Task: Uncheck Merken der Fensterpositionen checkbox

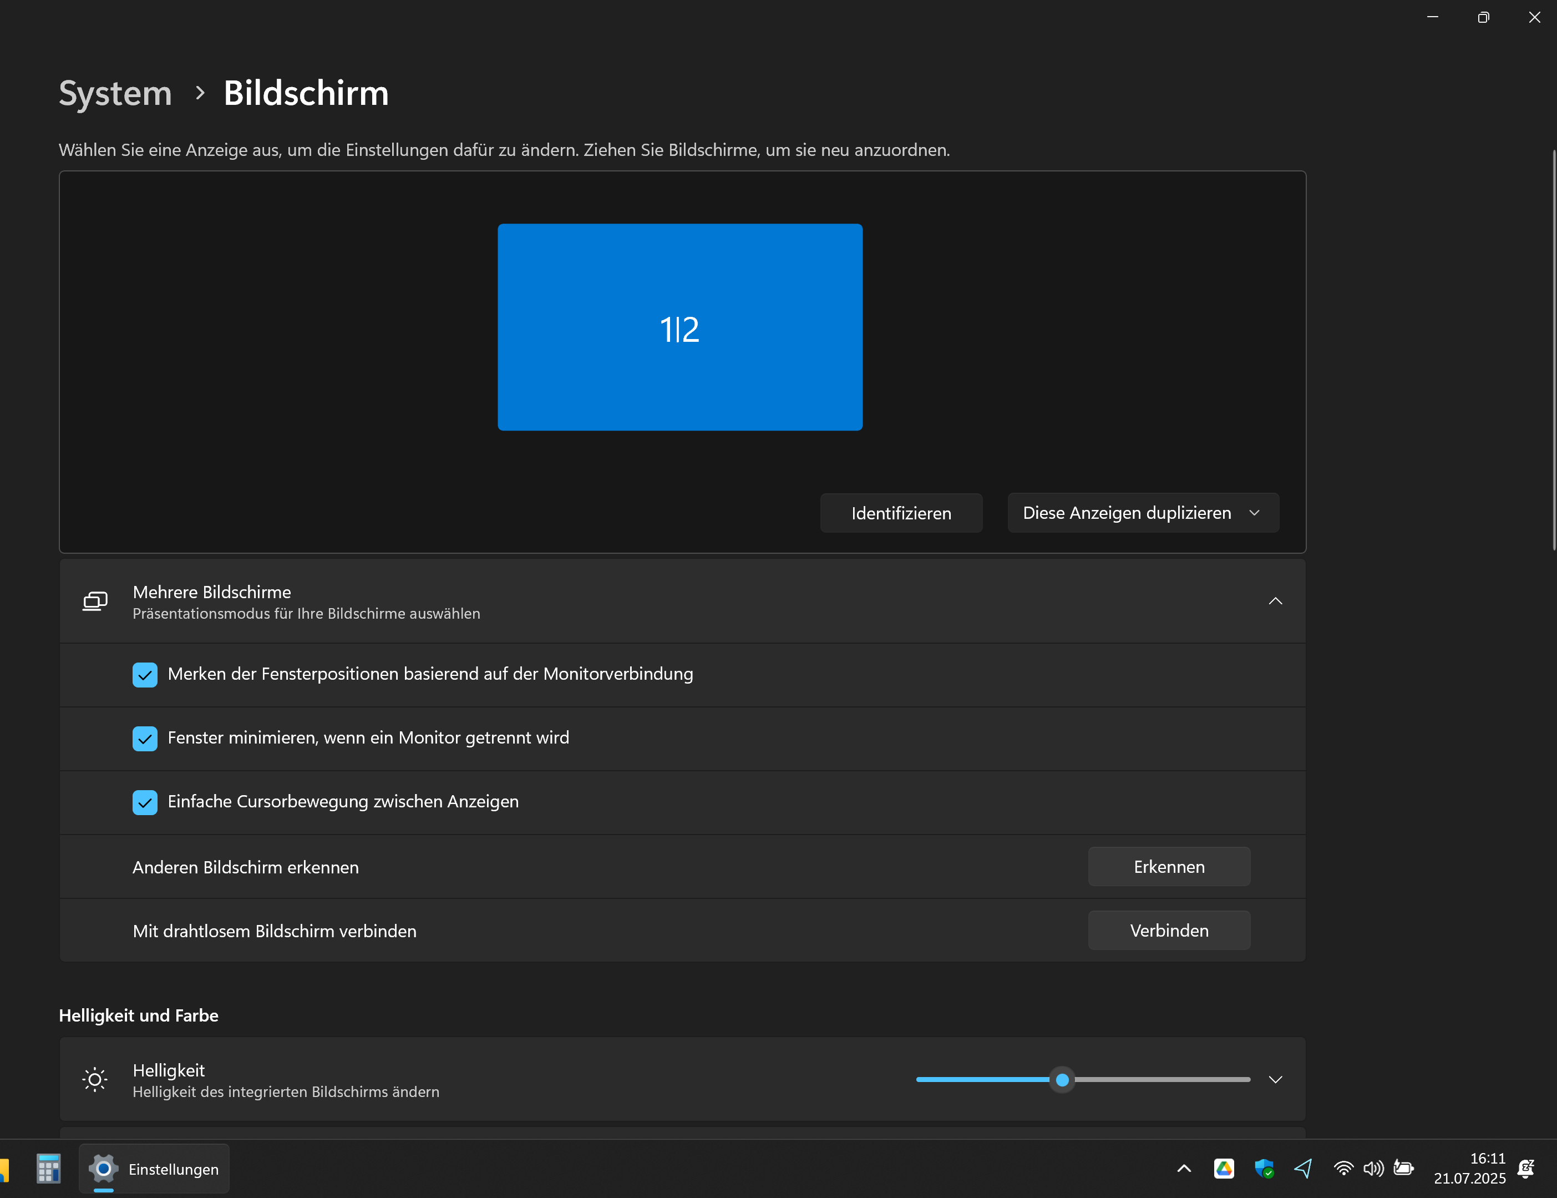Action: (145, 675)
